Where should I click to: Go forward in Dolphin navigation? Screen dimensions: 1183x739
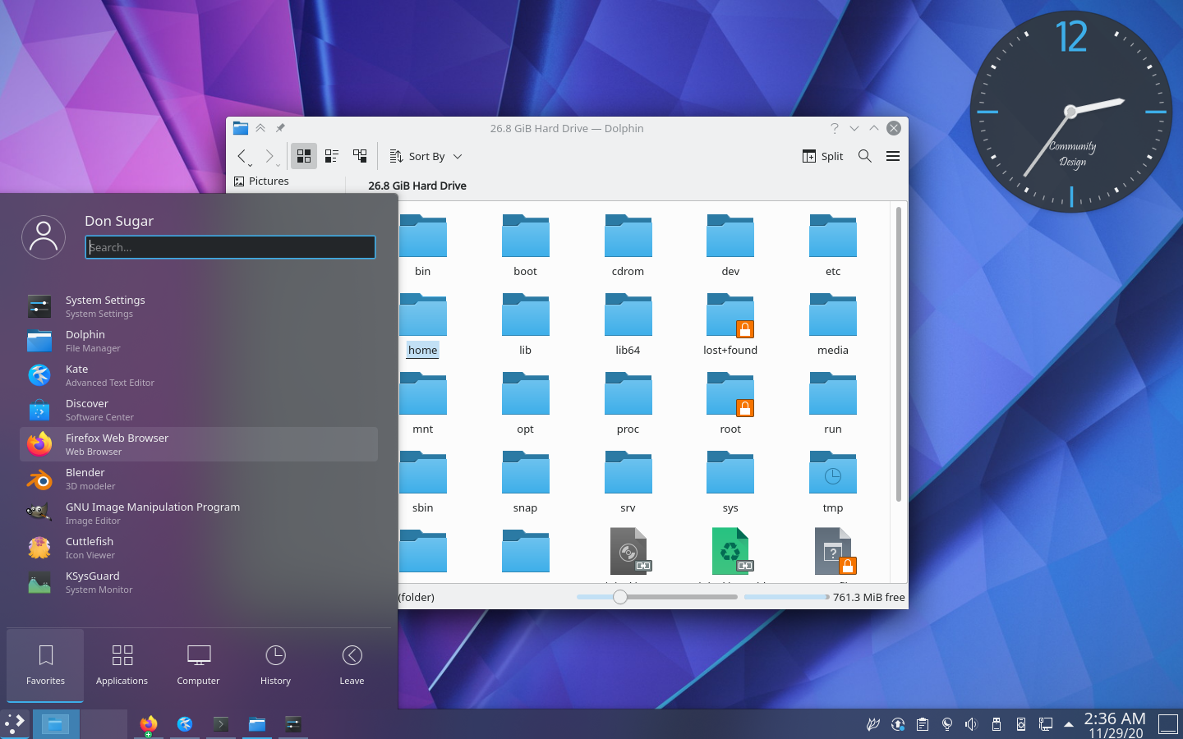[269, 156]
